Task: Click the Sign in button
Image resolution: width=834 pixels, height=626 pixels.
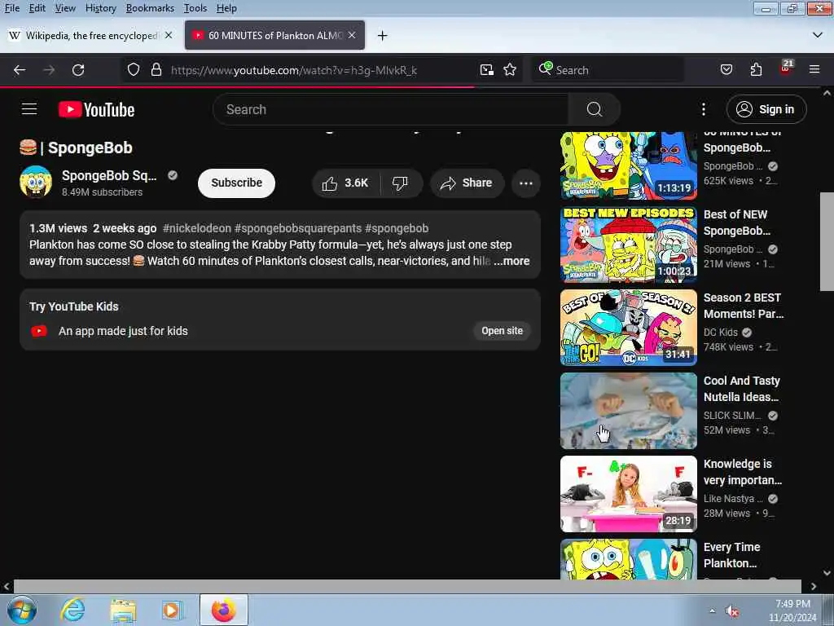Action: pos(766,109)
